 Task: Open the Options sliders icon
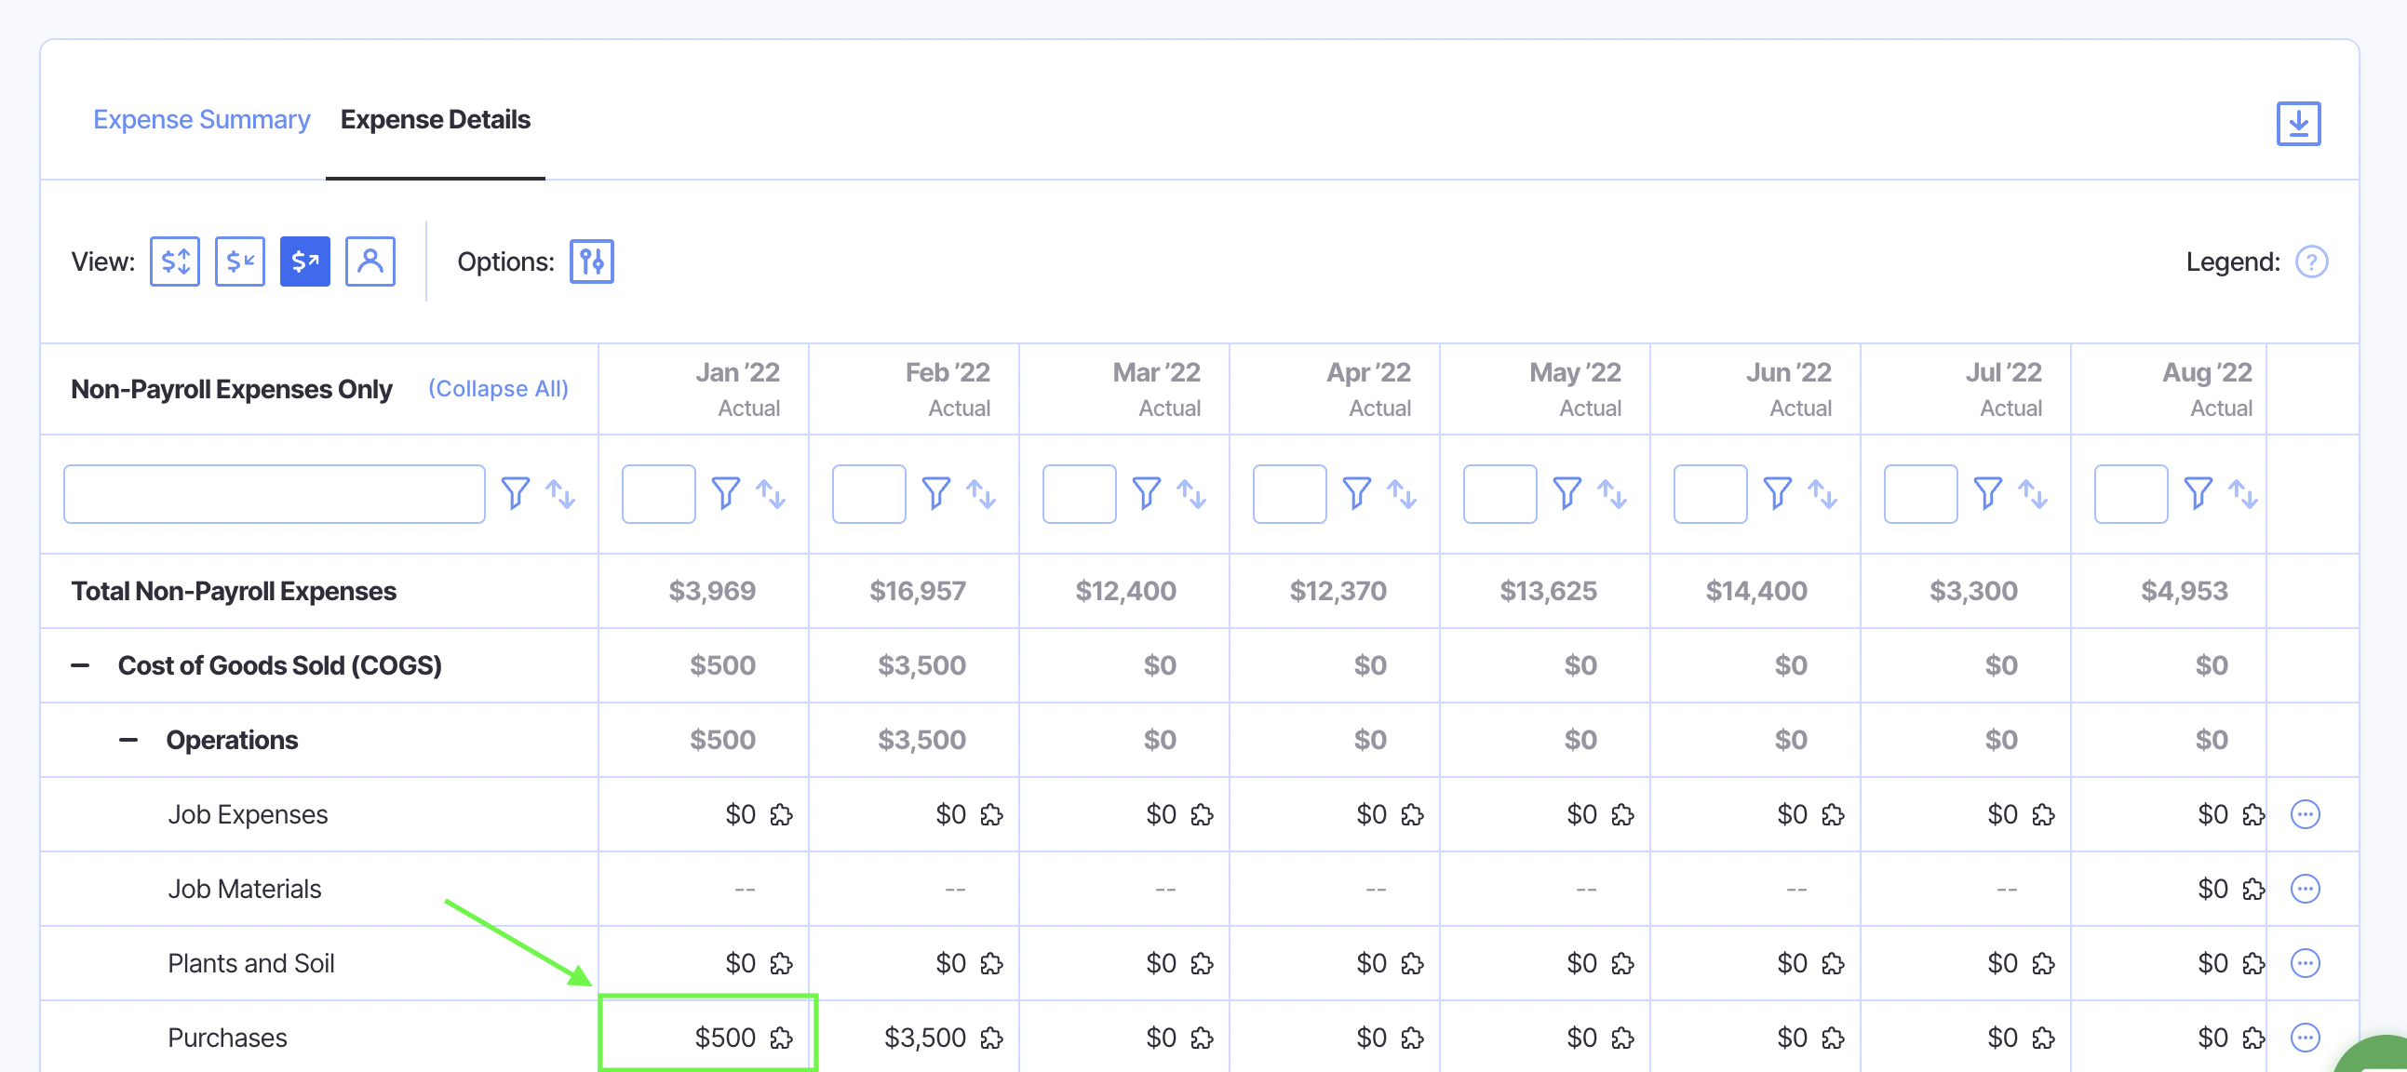click(x=591, y=261)
